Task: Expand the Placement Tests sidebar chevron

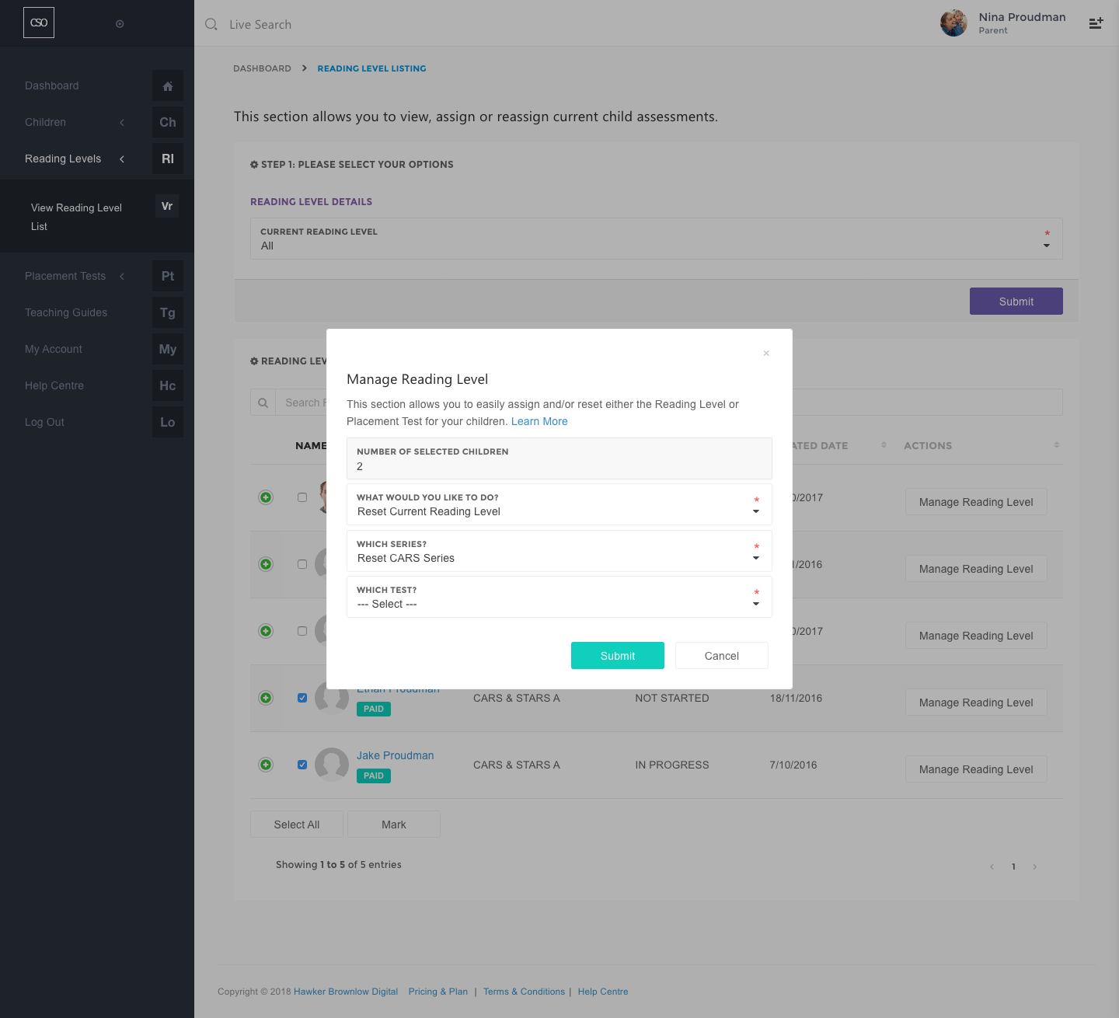Action: [x=122, y=277]
